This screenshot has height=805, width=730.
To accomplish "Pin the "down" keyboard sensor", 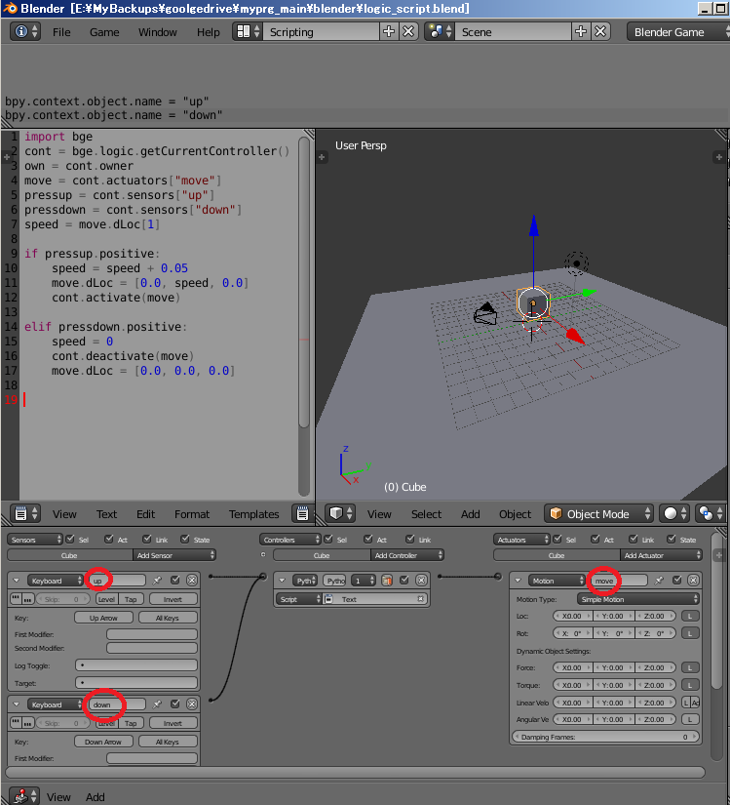I will tap(157, 704).
